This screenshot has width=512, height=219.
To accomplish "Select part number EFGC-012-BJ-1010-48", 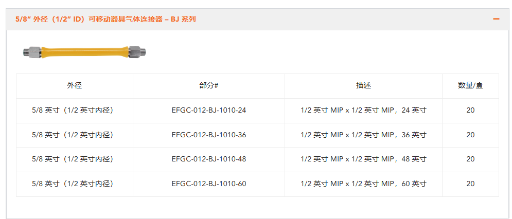I will [208, 159].
